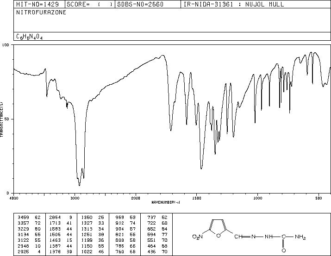This screenshot has width=331, height=256.
Task: Click the 100 transmittance axis label
Action: point(6,45)
